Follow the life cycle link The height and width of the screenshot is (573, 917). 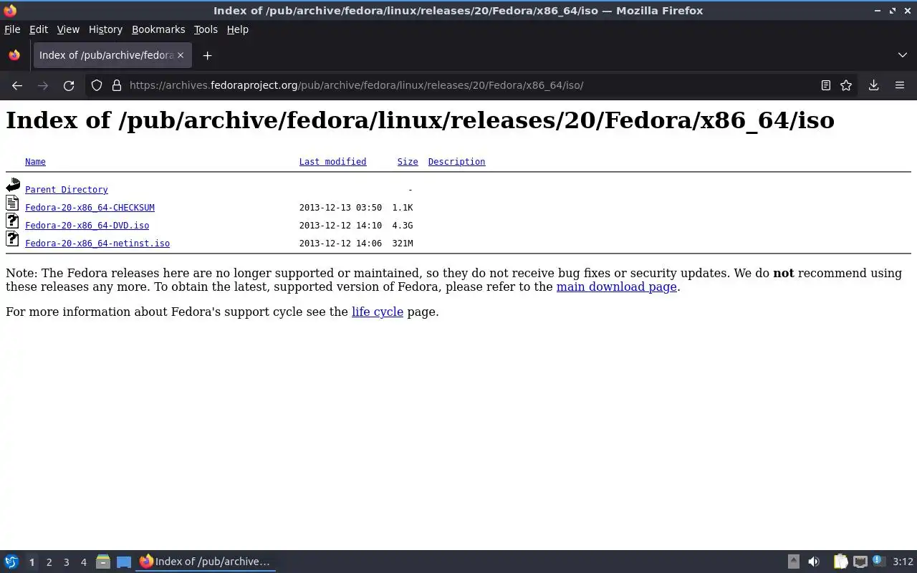[378, 312]
